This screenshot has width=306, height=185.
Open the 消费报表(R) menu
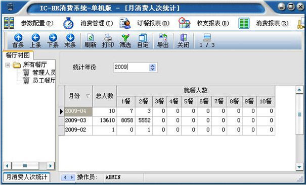[272, 24]
